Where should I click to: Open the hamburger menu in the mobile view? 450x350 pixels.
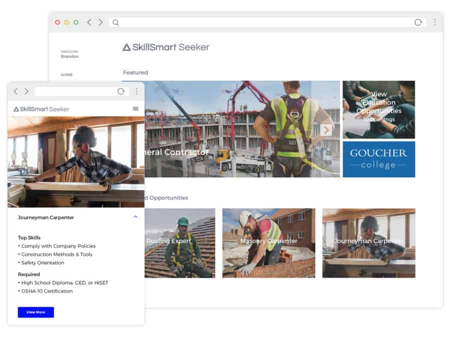coord(135,109)
